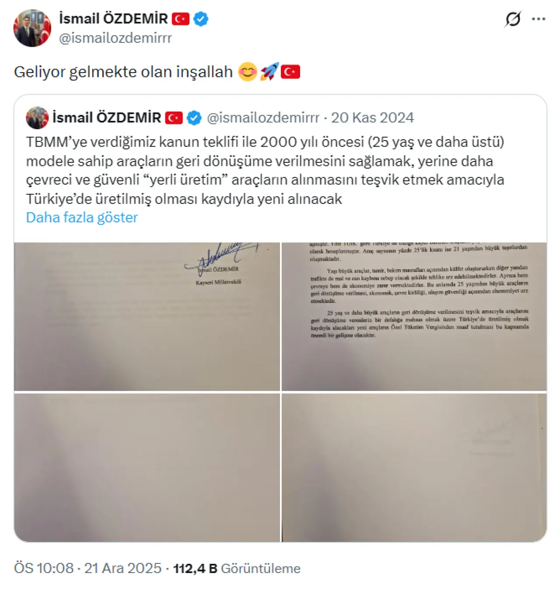Expand quoted text with Daha fazla göster
This screenshot has width=560, height=594.
coord(82,218)
